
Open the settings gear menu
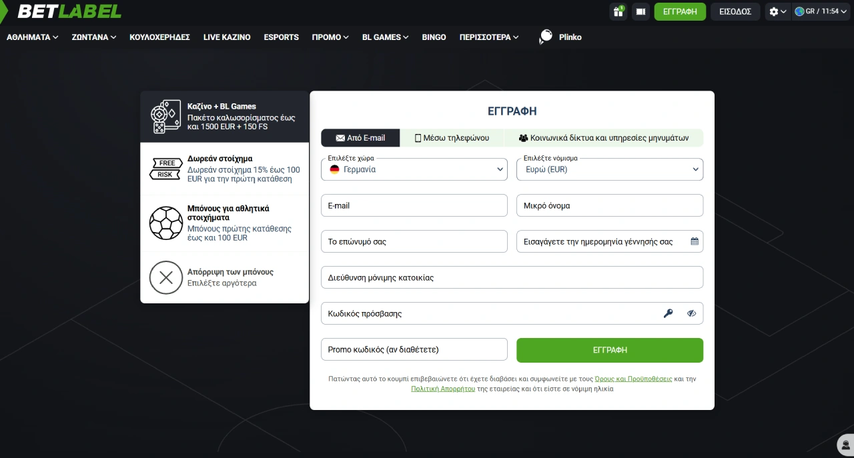[774, 11]
